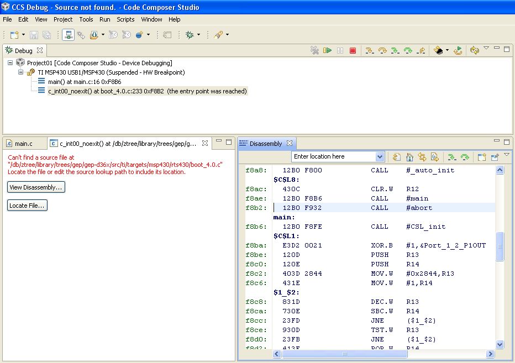Screen dimensions: 515x363
Task: Toggle the Pin to Debug Context icon
Action: point(495,157)
